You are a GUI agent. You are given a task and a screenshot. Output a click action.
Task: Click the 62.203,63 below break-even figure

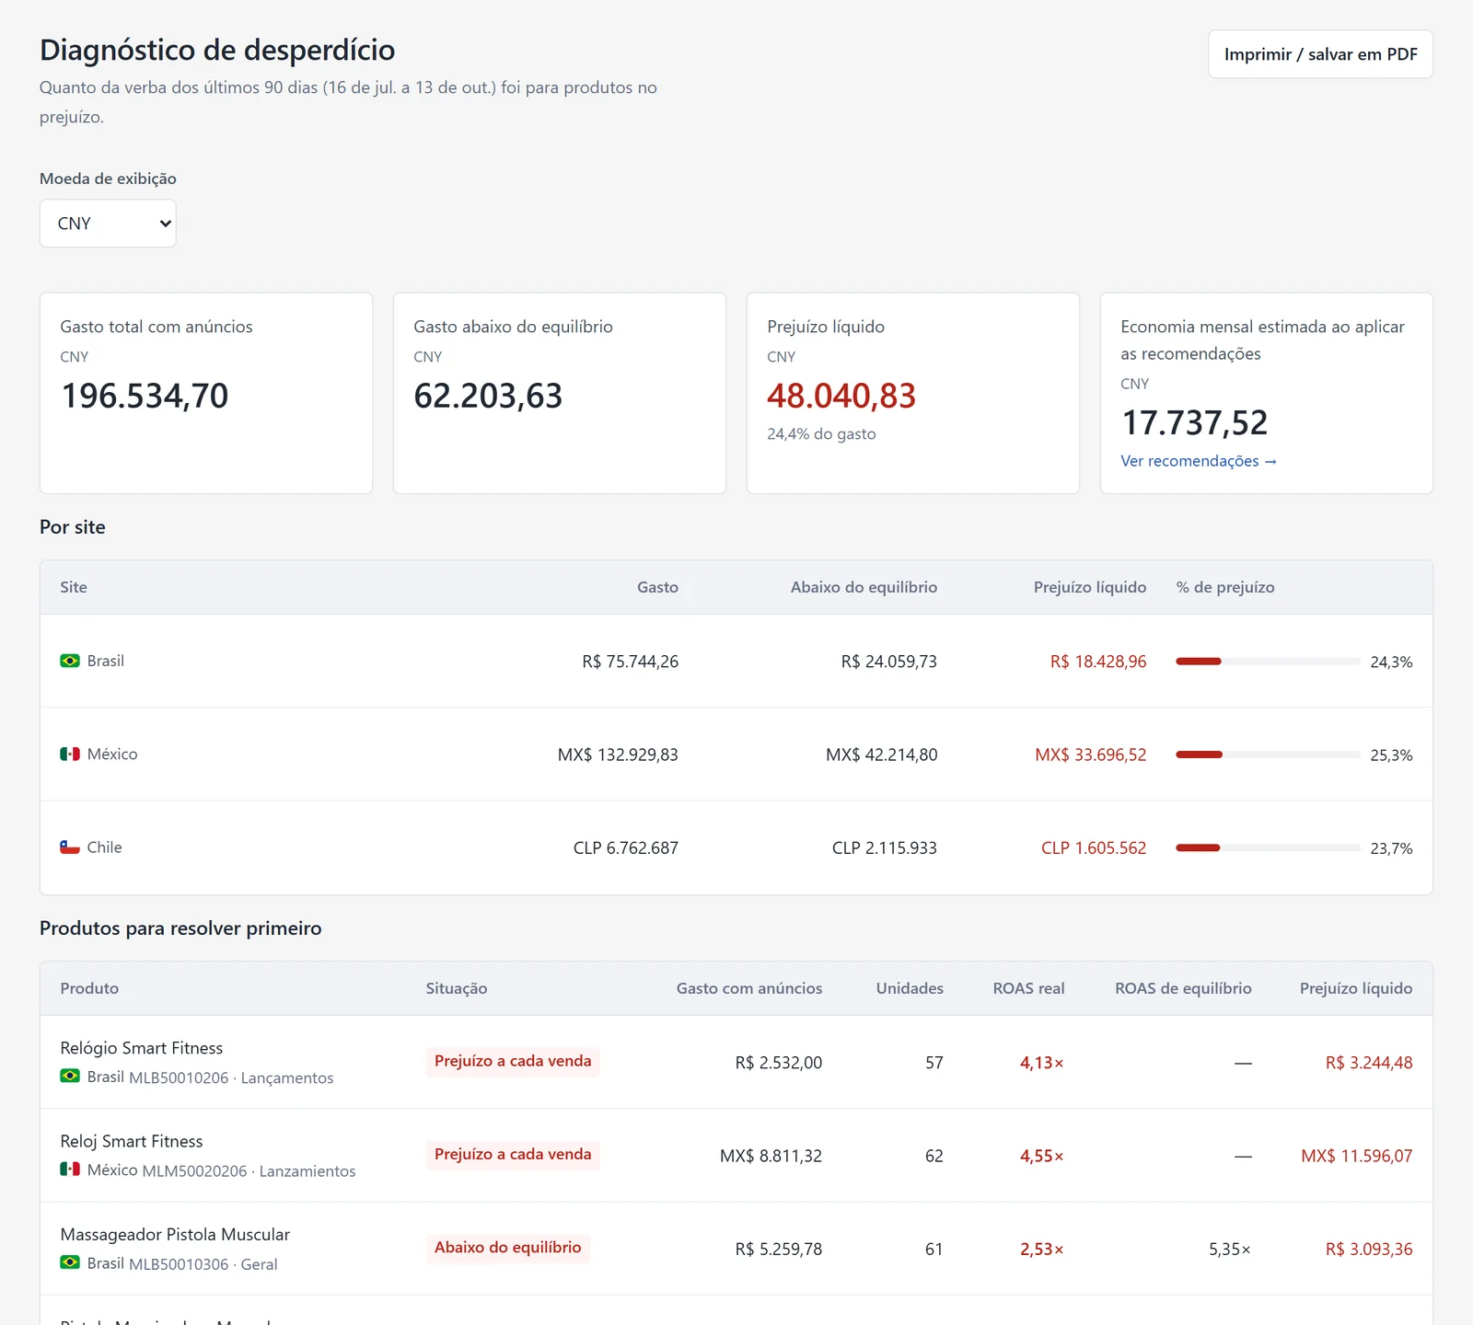[x=488, y=397]
